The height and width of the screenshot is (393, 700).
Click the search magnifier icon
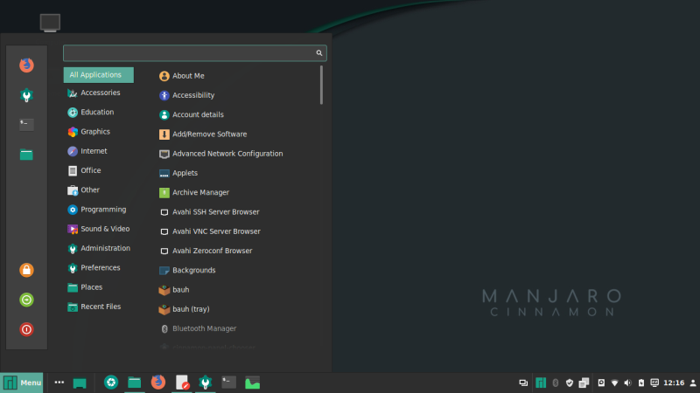tap(319, 53)
